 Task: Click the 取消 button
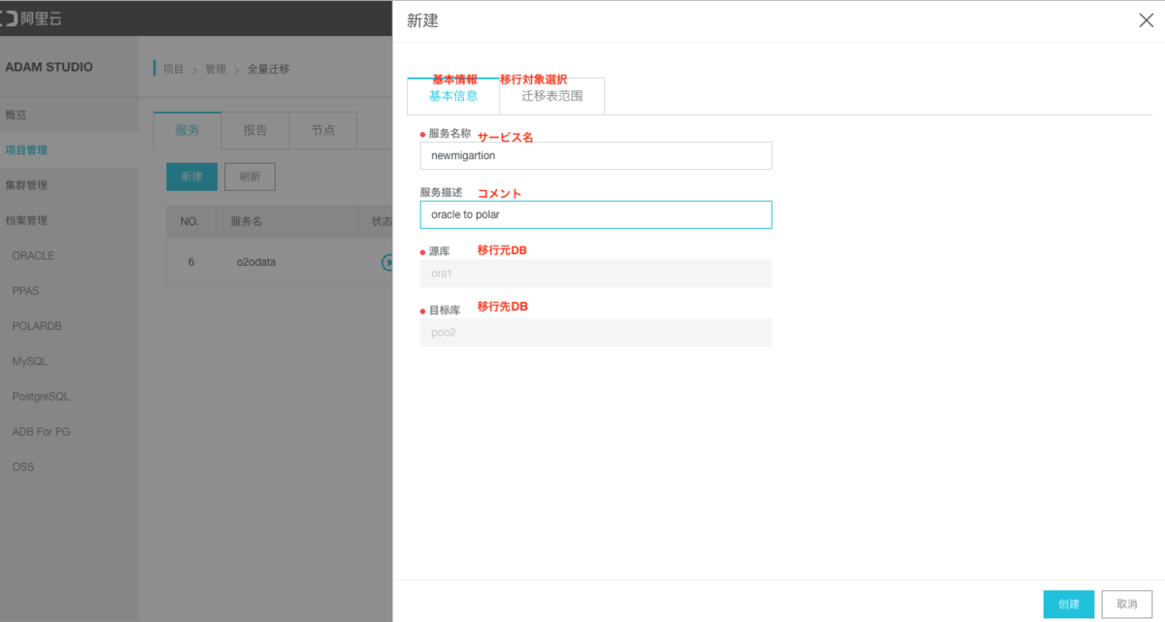tap(1127, 604)
